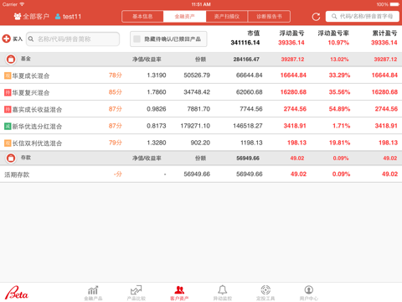Tap market value 146518.27
Image resolution: width=402 pixels, height=302 pixels.
click(x=248, y=126)
